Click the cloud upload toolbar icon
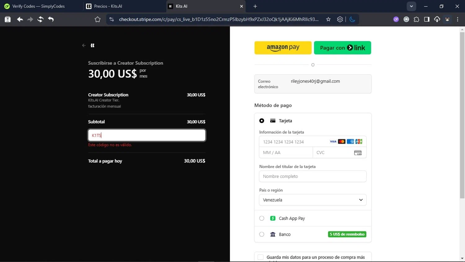This screenshot has width=465, height=262. click(x=437, y=19)
